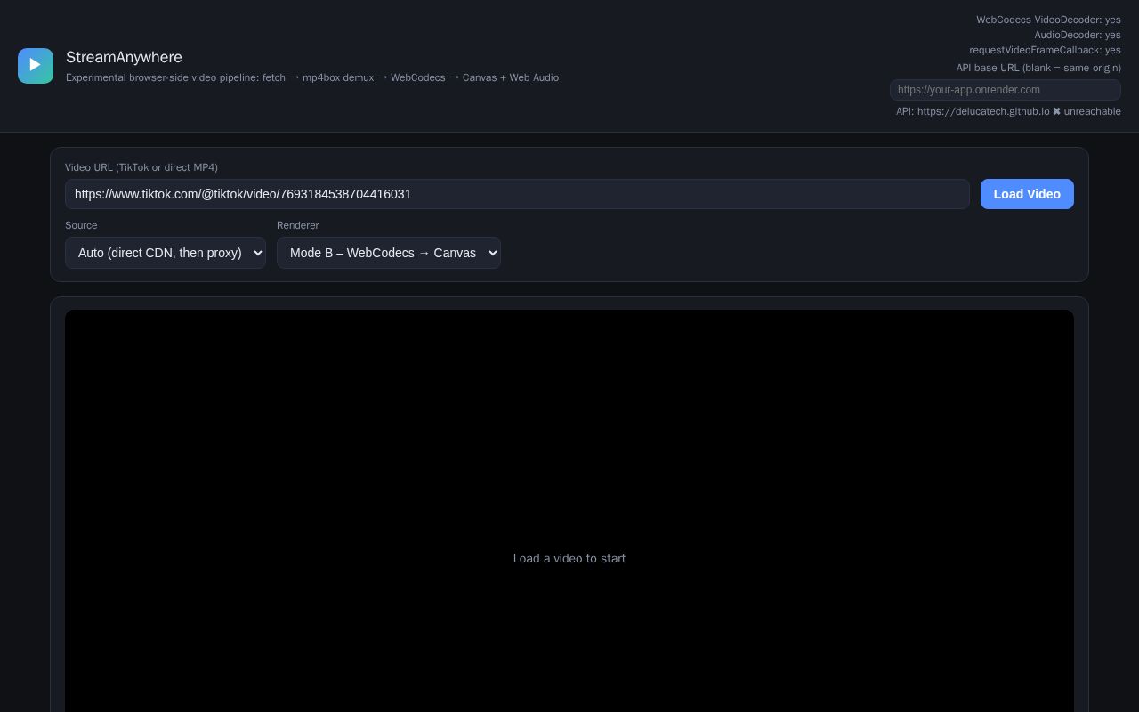Click the API unreachable status line
Viewport: 1139px width, 712px height.
pyautogui.click(x=1008, y=111)
